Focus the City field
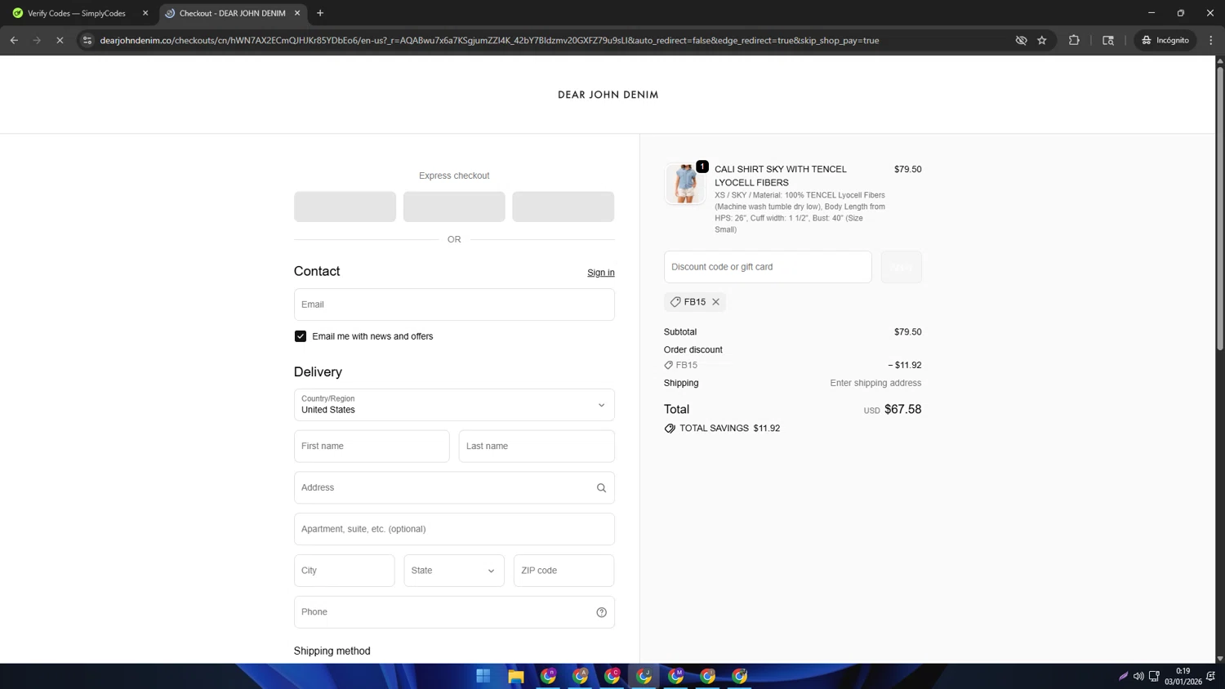 [345, 571]
